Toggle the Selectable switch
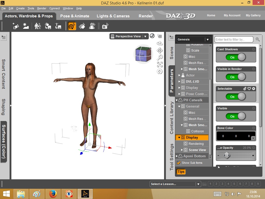 coord(236,97)
